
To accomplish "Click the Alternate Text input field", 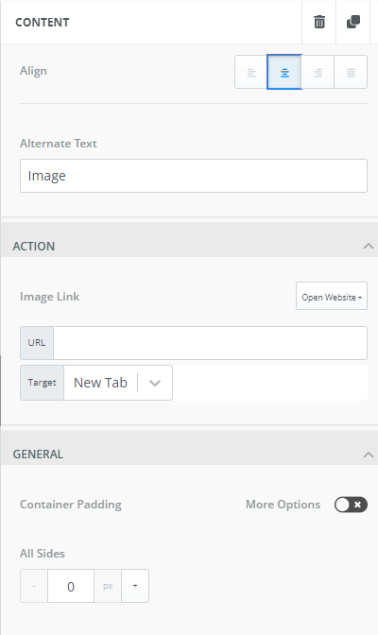I will coord(194,176).
